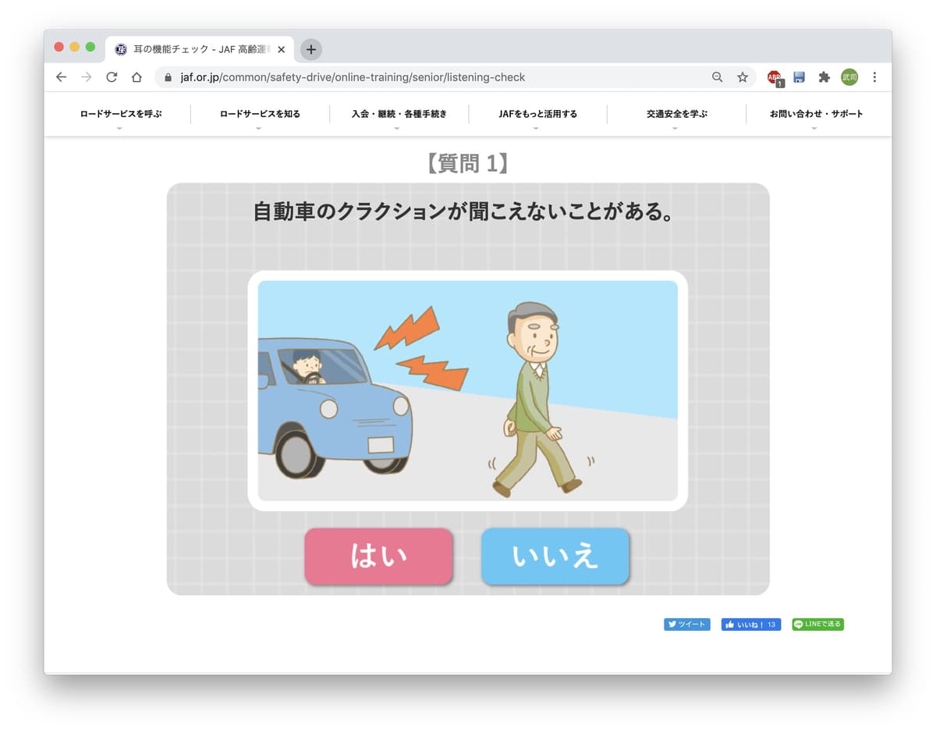Share via the LINEで送る button
This screenshot has height=733, width=936.
pyautogui.click(x=817, y=624)
